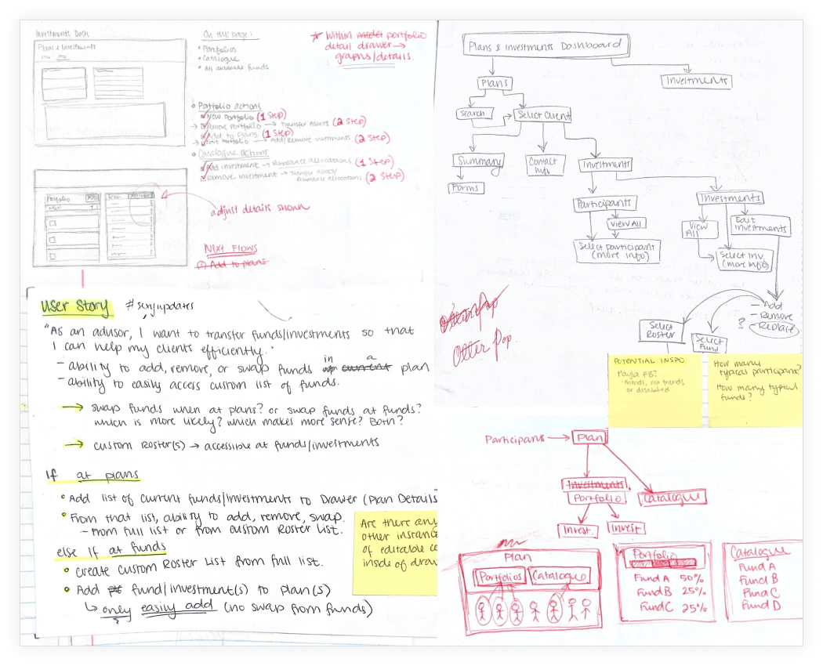
Task: Click the red 'Otter Pop' handwriting
Action: click(482, 349)
